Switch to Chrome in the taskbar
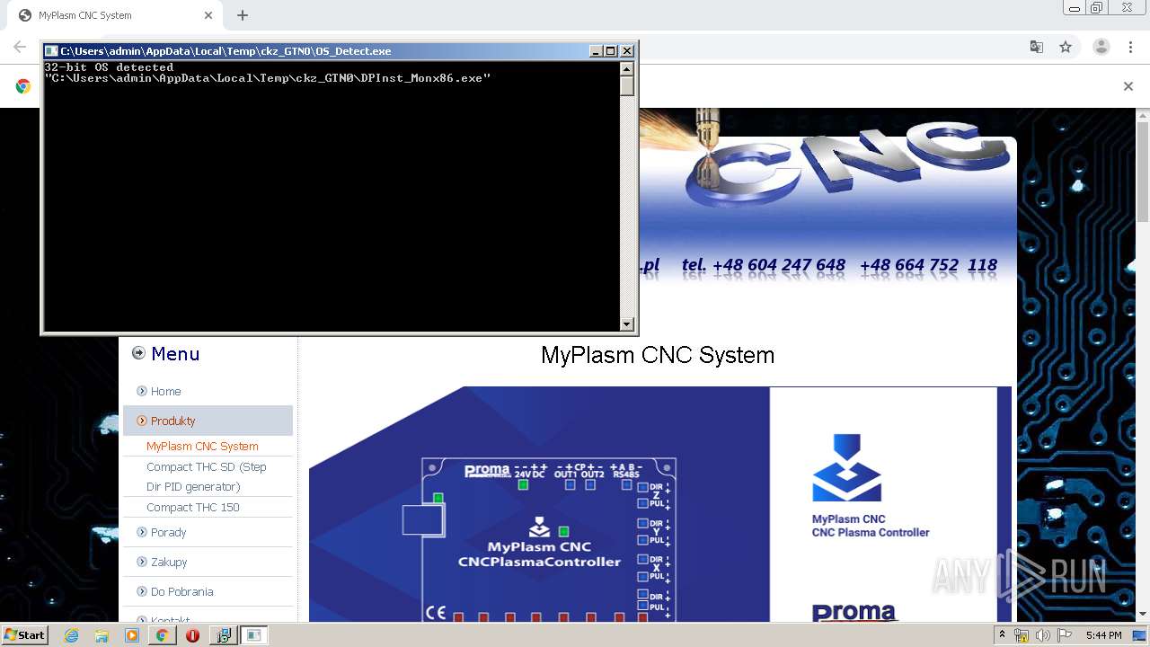Image resolution: width=1150 pixels, height=647 pixels. pos(163,635)
